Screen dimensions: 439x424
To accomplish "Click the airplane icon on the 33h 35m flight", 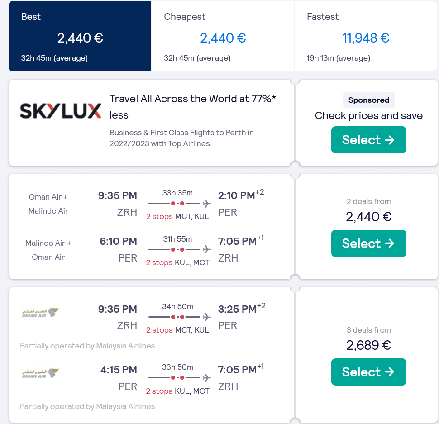I will pyautogui.click(x=207, y=203).
